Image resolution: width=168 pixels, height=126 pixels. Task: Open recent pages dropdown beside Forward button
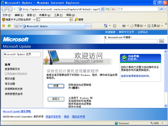tap(15, 9)
